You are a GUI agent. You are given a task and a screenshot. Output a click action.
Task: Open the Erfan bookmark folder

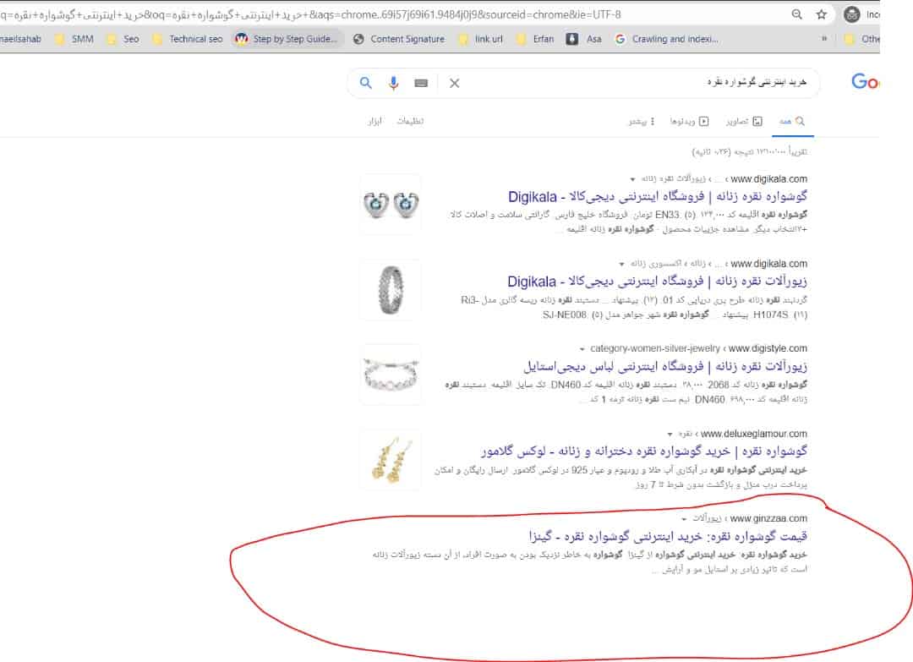click(536, 39)
